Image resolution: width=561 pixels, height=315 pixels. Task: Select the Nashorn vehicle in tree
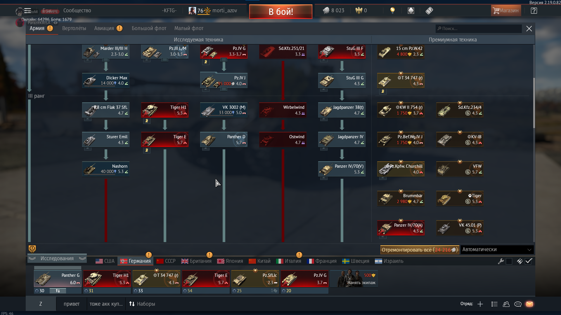106,169
